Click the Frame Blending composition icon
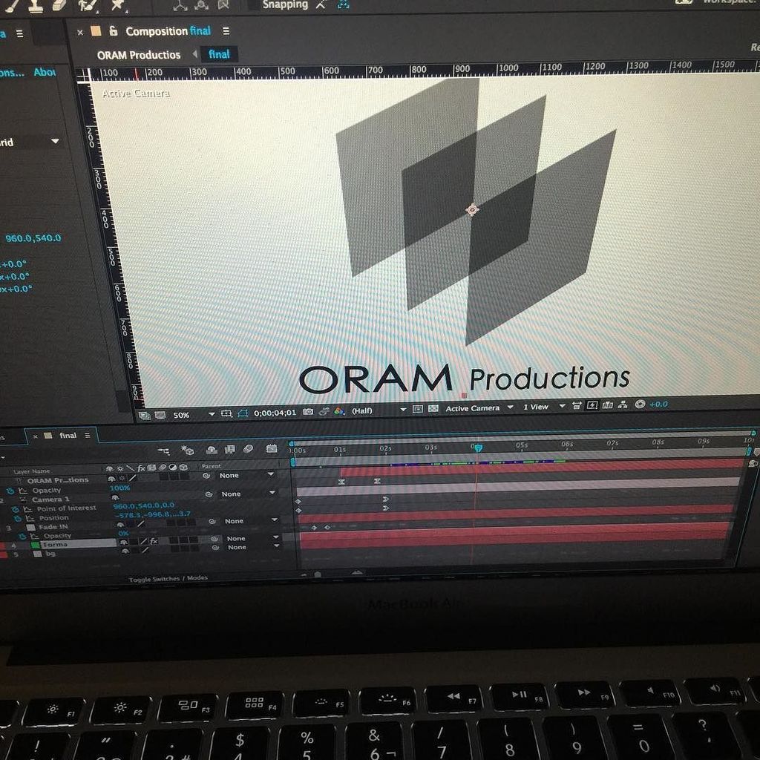 coord(230,450)
